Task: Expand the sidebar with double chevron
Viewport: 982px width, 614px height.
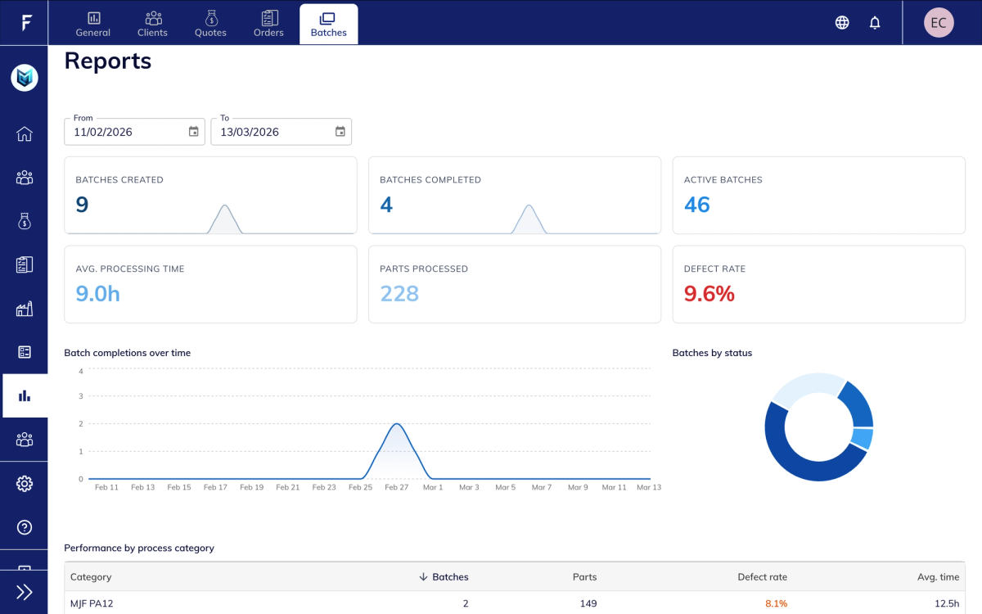Action: (25, 592)
